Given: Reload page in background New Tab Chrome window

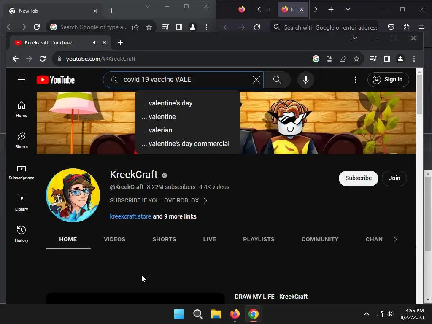Looking at the screenshot, I should 37,27.
